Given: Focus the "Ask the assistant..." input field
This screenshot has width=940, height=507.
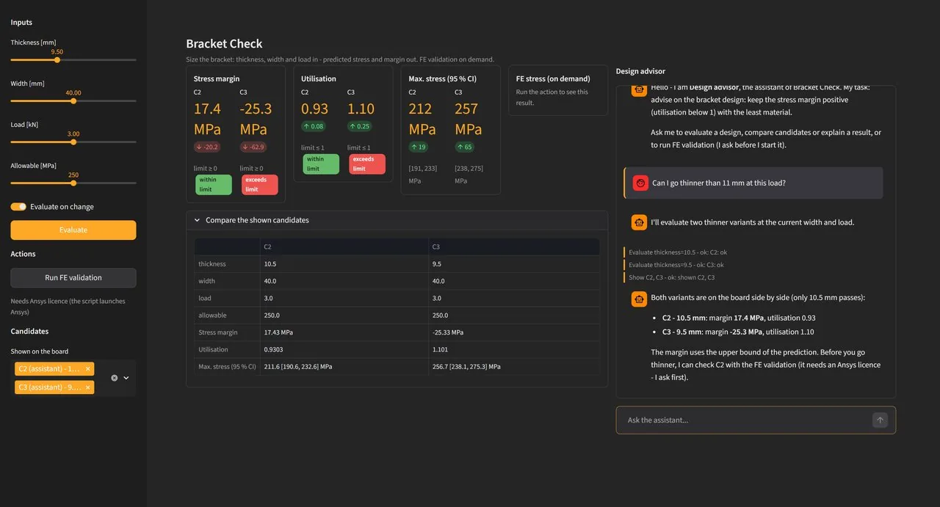Looking at the screenshot, I should (745, 420).
